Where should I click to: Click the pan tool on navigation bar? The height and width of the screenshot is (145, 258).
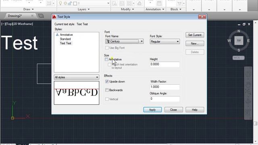tap(248, 84)
